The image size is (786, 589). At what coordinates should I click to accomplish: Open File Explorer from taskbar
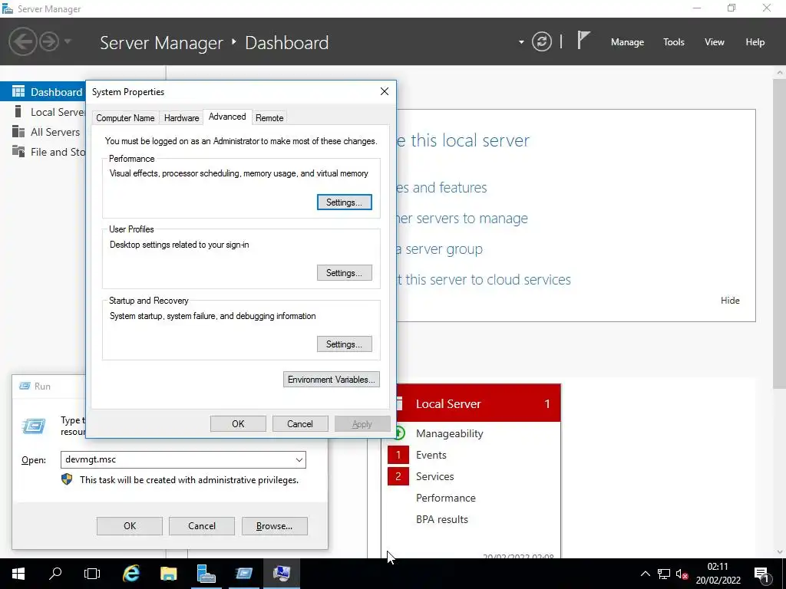[168, 574]
